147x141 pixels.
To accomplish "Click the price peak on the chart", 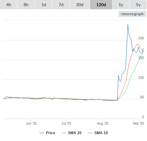I will tap(128, 24).
